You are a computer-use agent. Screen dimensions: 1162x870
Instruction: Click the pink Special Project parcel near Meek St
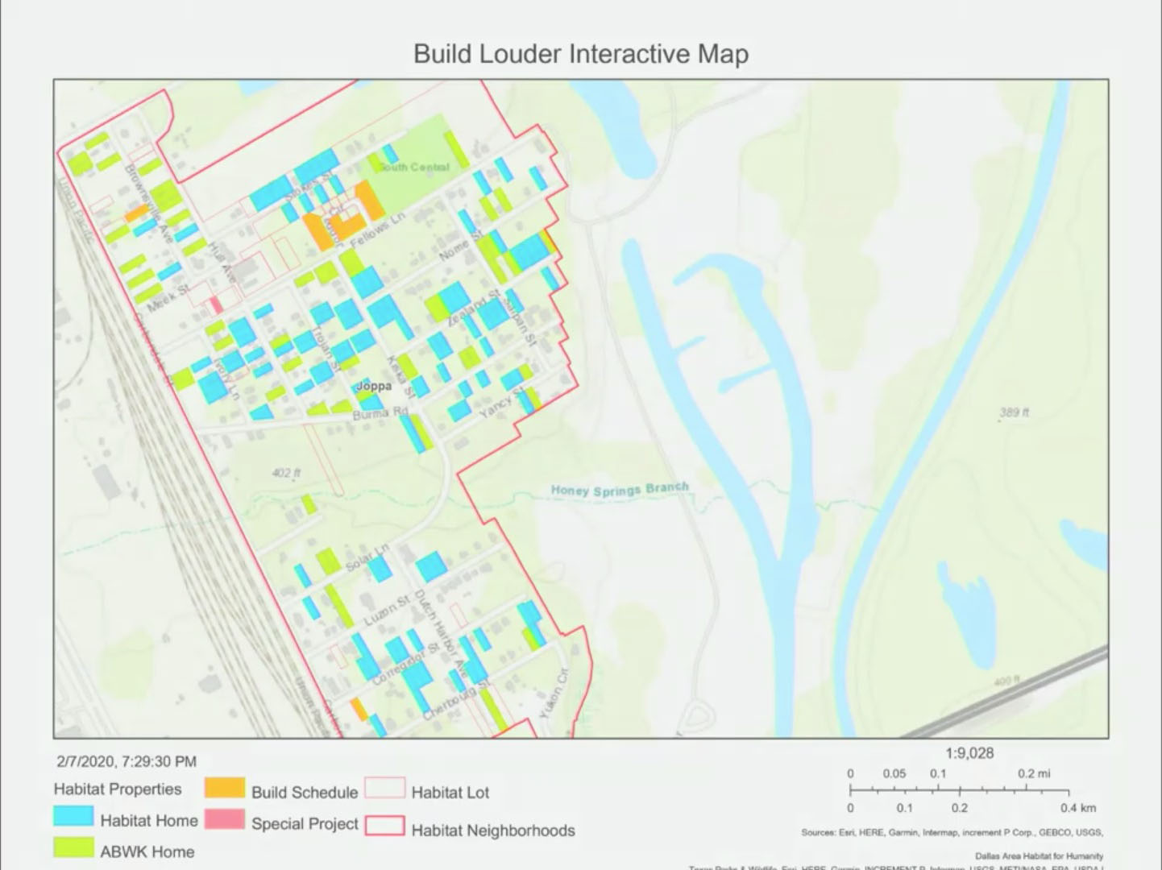(x=216, y=306)
